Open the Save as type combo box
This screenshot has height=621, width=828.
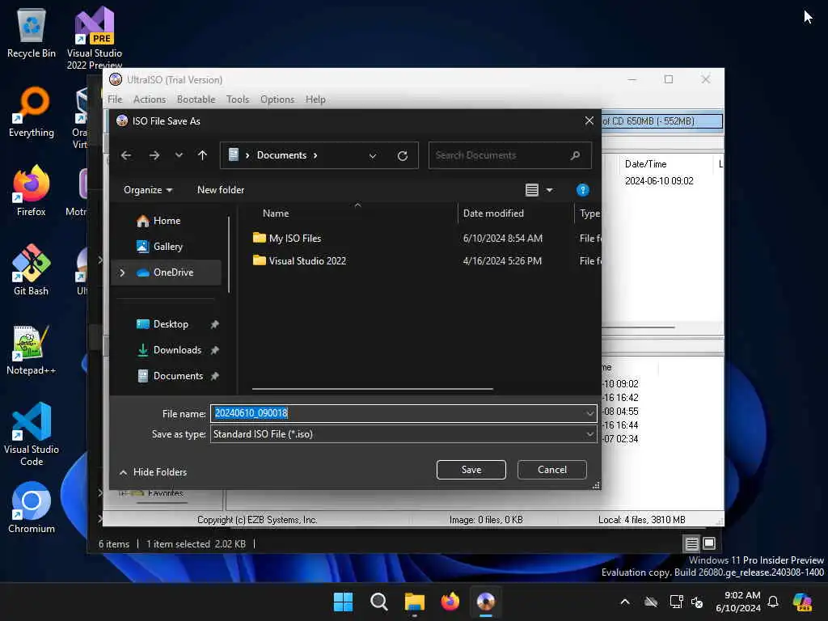[x=403, y=434]
